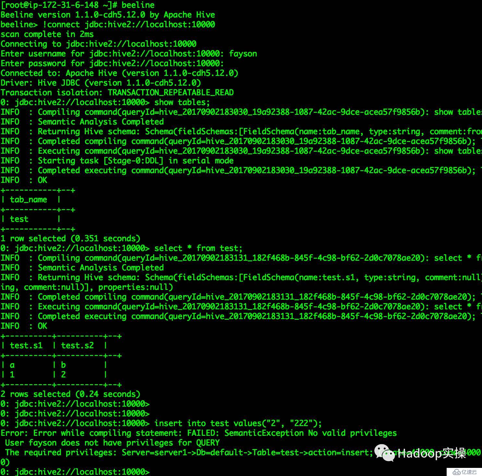Click the insert into test values command
Screen dimensions: 482x476
[x=238, y=423]
